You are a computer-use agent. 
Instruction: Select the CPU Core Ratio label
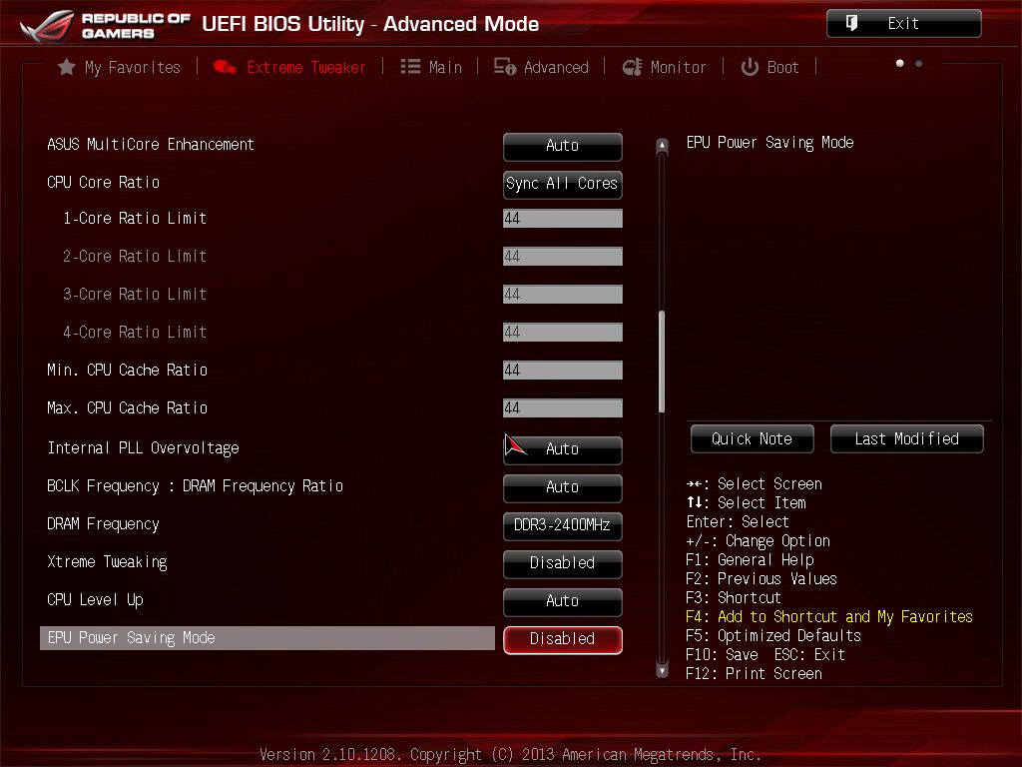pyautogui.click(x=103, y=182)
